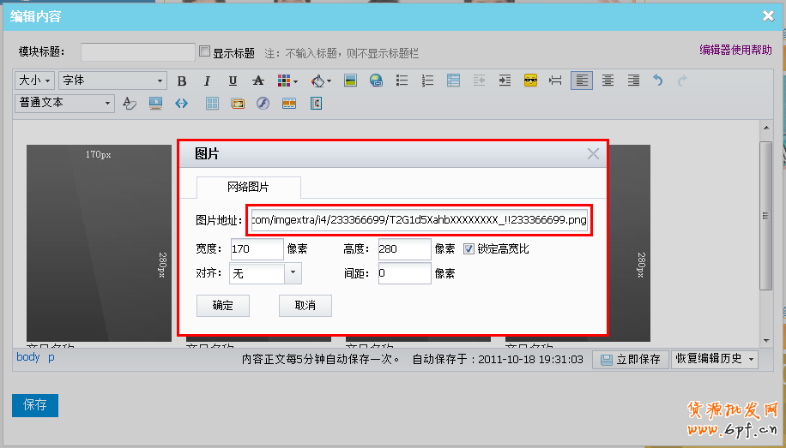Click the undo arrow
This screenshot has height=448, width=786.
click(658, 81)
